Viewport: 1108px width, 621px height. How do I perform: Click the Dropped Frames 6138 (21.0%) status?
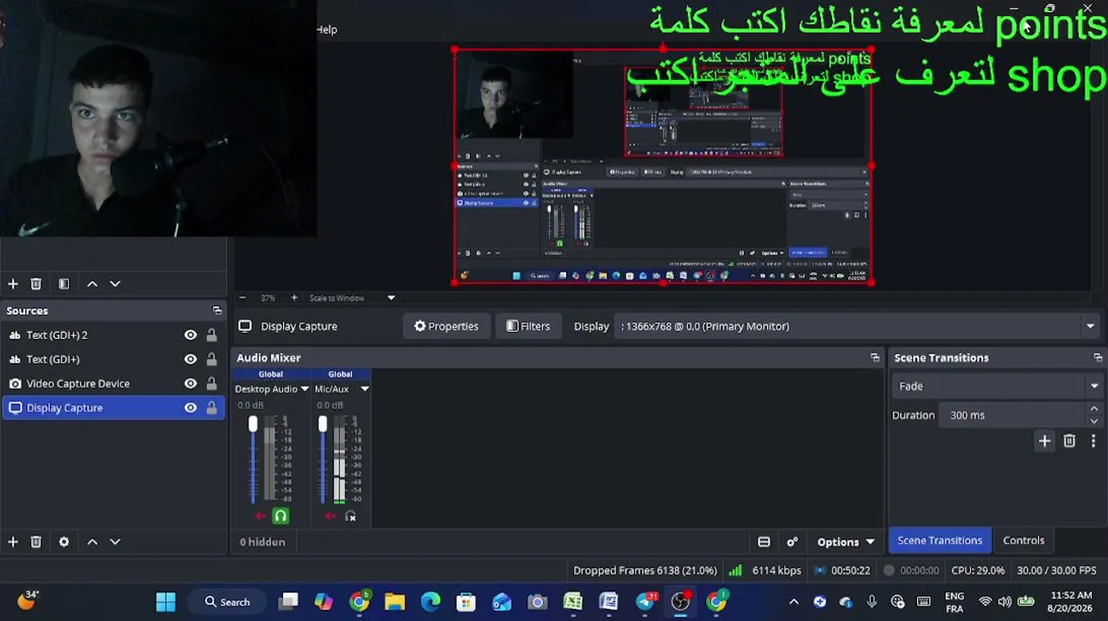coord(645,570)
